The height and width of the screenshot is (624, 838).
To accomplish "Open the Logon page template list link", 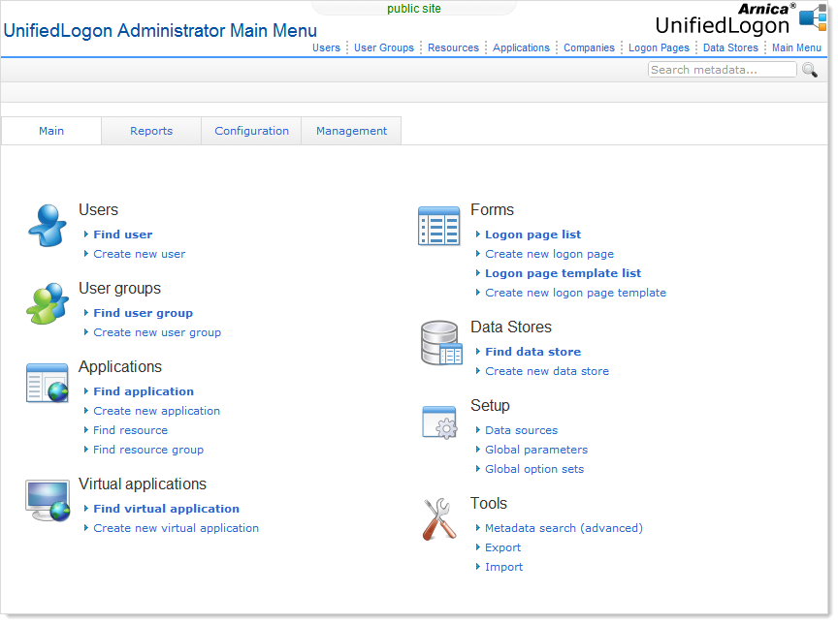I will [563, 273].
